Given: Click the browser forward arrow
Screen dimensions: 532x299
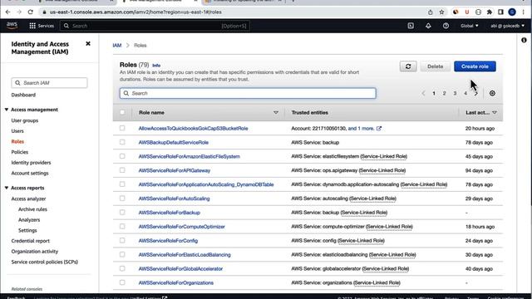Looking at the screenshot, I should pos(19,12).
